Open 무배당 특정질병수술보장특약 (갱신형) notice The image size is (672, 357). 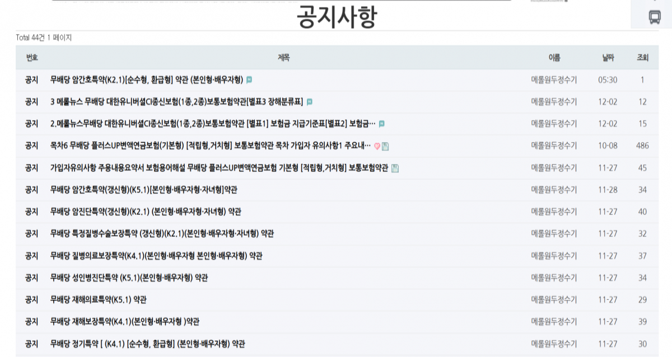click(x=162, y=233)
